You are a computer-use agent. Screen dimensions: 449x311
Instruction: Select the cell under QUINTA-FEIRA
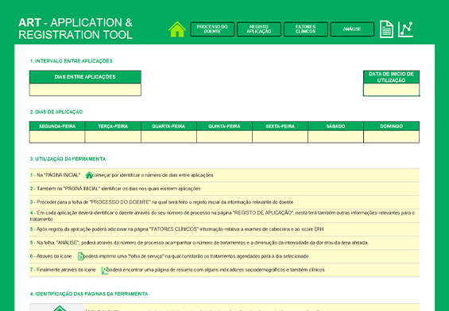[224, 136]
